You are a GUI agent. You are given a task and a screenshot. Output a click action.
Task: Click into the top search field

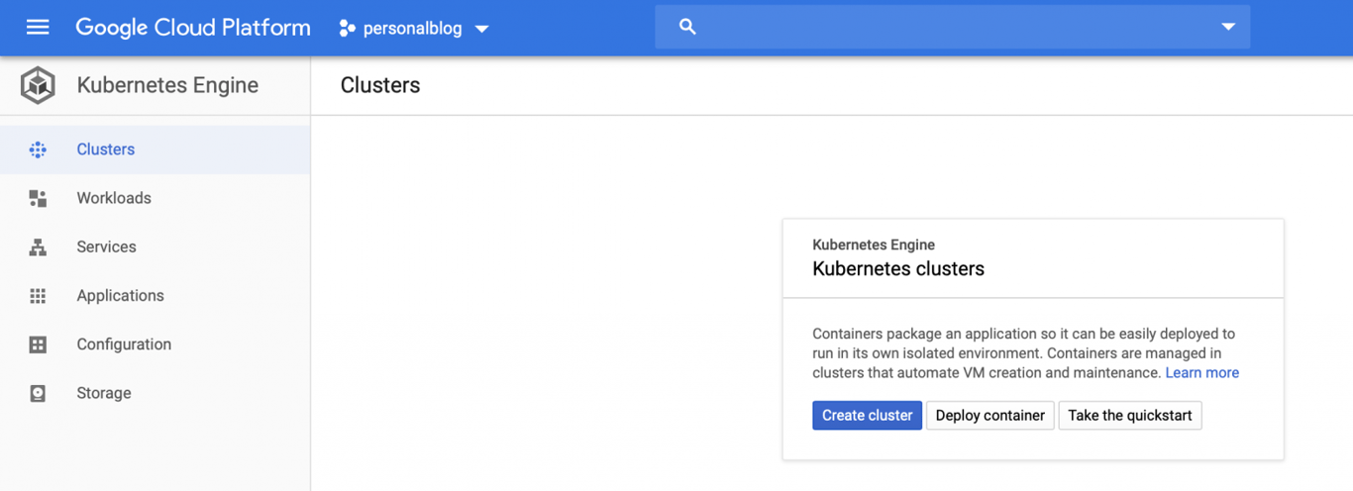tap(951, 28)
